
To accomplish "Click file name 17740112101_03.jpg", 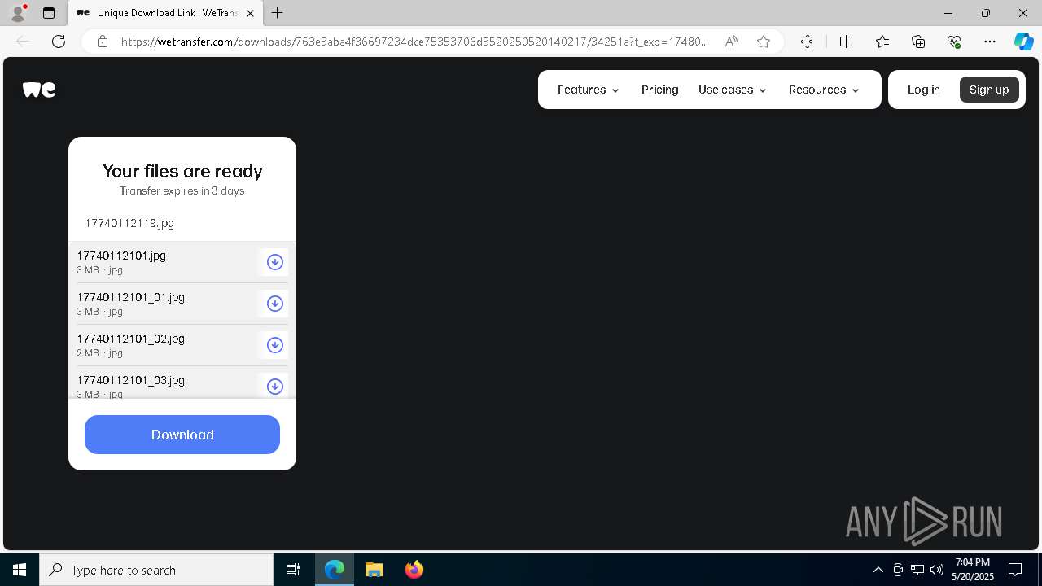I will point(130,380).
